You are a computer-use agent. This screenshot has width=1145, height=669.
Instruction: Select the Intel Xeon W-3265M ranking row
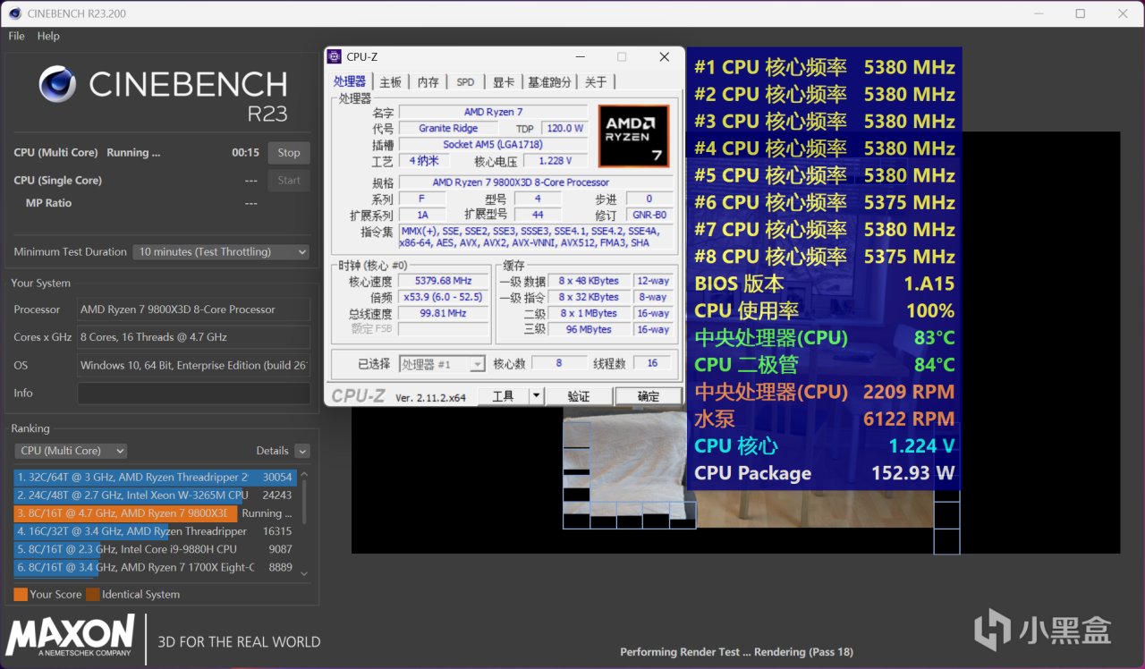(x=155, y=495)
